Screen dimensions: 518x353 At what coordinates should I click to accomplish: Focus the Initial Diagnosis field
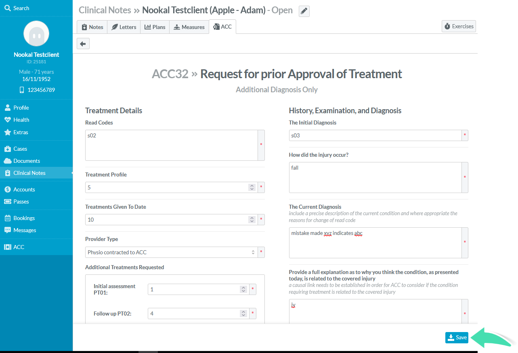click(375, 135)
